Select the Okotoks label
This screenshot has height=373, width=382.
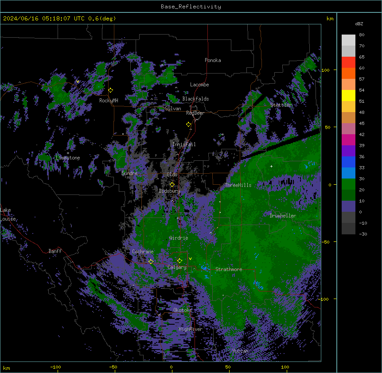click(x=183, y=310)
